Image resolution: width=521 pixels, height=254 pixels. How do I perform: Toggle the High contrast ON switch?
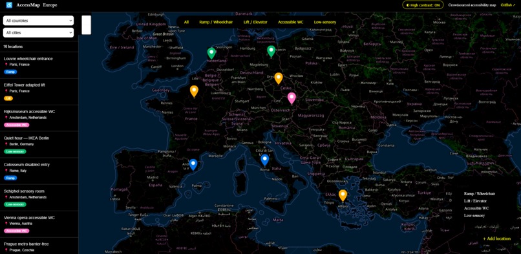423,5
